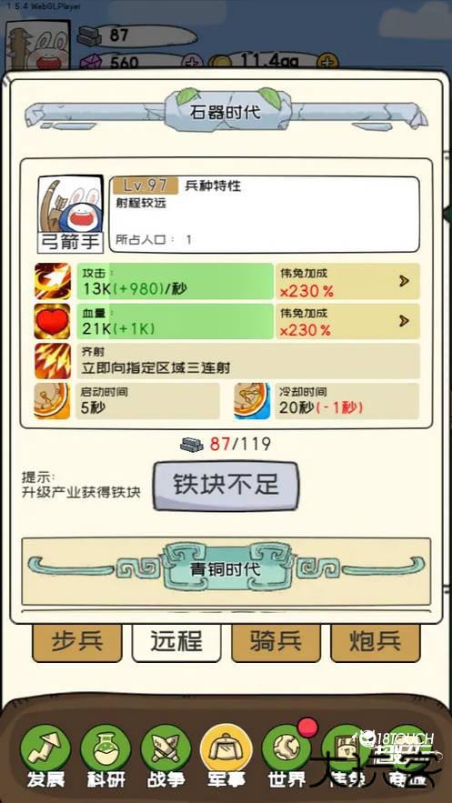The image size is (452, 803).
Task: Expand the 攻击 伟兔加成 arrow
Action: click(404, 281)
